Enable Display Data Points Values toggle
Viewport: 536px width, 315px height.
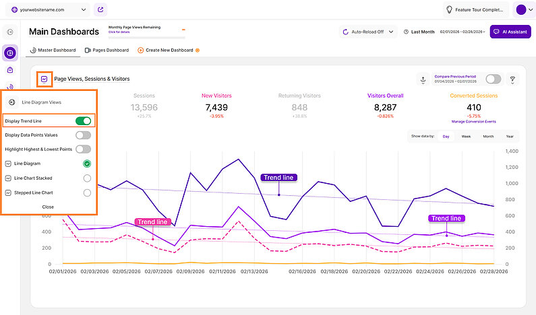(83, 135)
